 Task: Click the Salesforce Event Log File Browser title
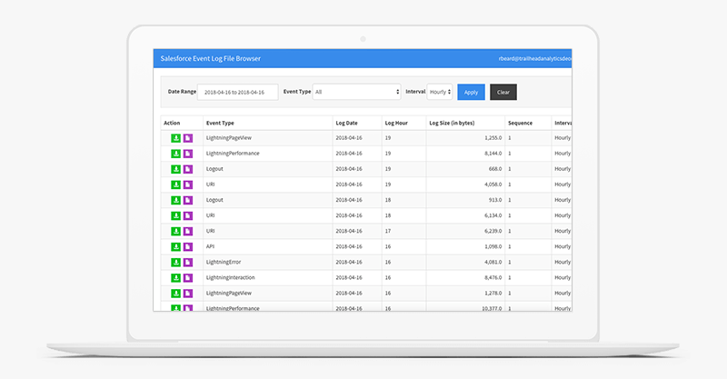coord(211,58)
